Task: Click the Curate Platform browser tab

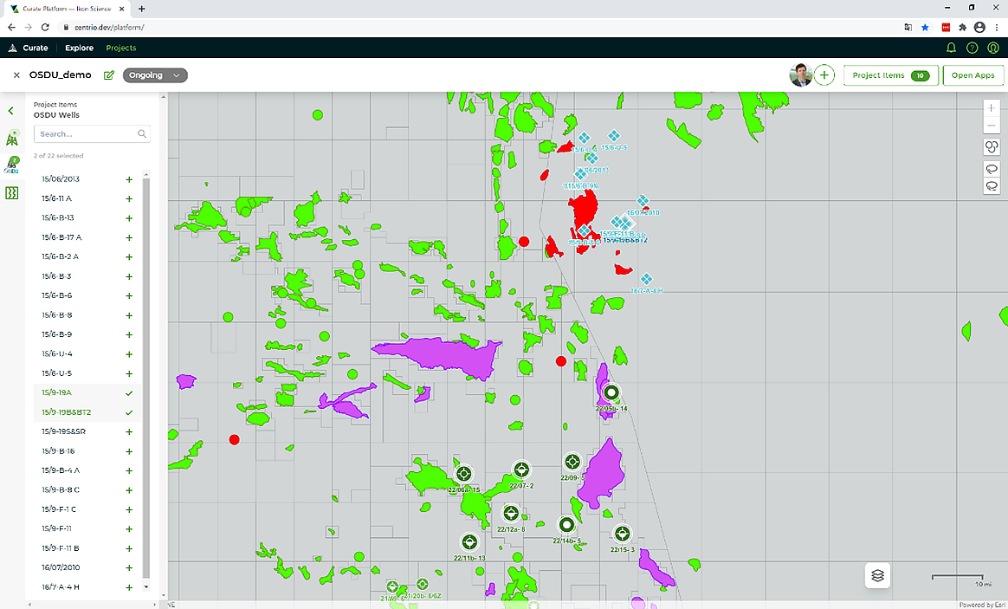Action: click(67, 9)
